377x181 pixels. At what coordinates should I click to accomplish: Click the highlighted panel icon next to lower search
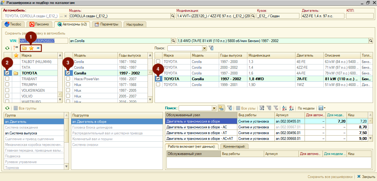221,108
